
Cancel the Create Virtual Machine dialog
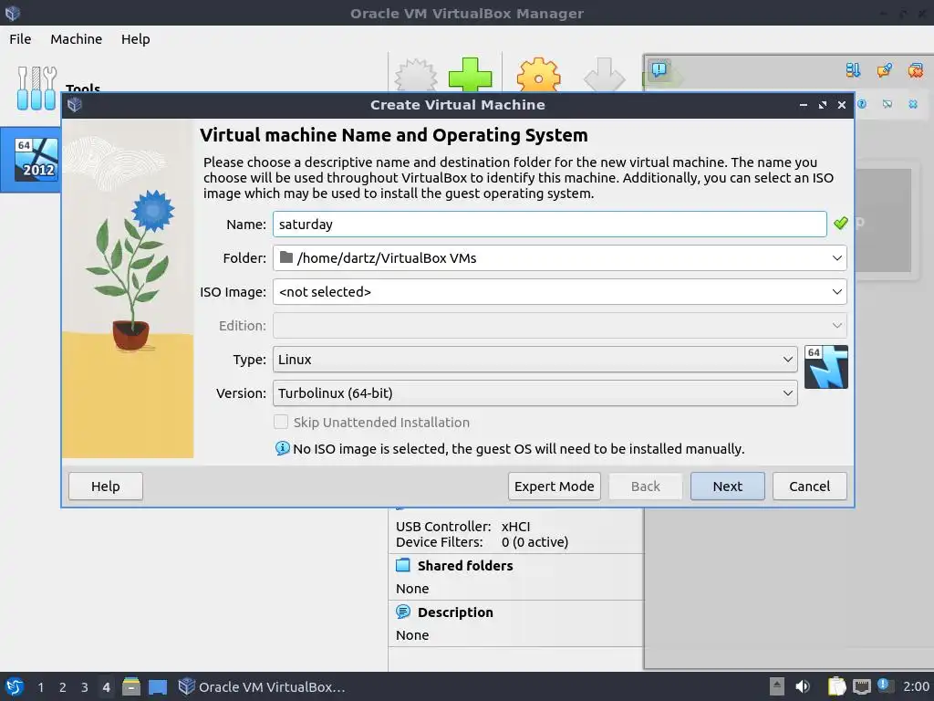click(810, 487)
